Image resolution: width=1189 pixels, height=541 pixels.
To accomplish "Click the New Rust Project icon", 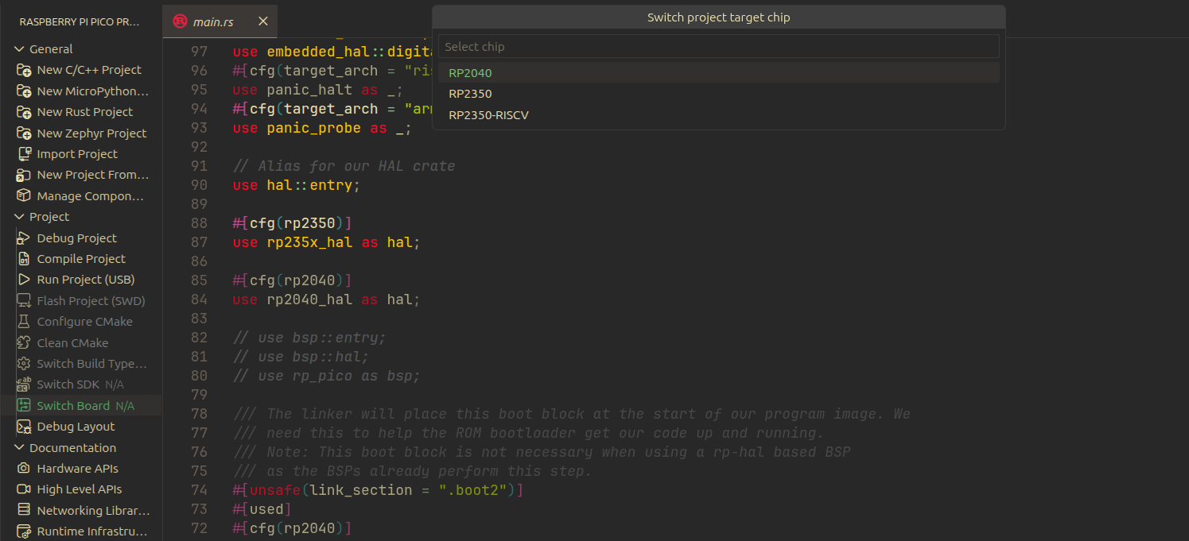I will pos(24,112).
